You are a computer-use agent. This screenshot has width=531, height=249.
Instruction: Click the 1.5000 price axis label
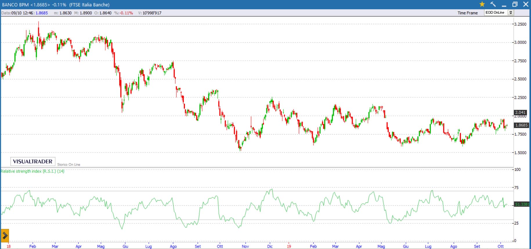[x=520, y=153]
